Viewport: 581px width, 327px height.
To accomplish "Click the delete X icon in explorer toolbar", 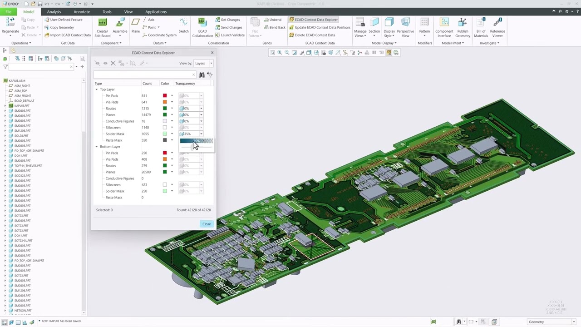I will pos(113,63).
